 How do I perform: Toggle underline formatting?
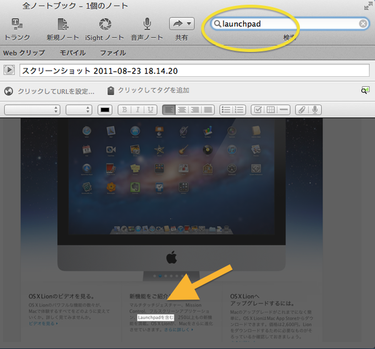pos(151,110)
